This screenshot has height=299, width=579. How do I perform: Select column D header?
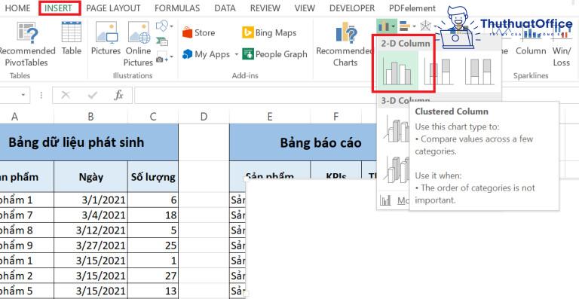(204, 117)
